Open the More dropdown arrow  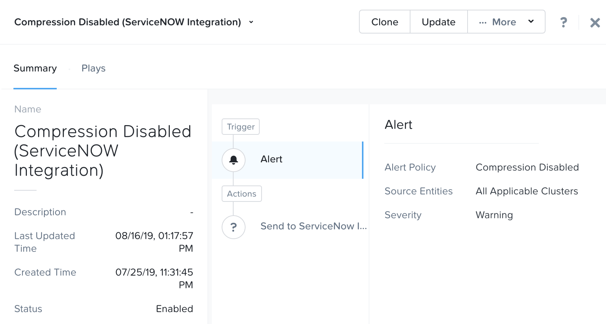pyautogui.click(x=531, y=22)
